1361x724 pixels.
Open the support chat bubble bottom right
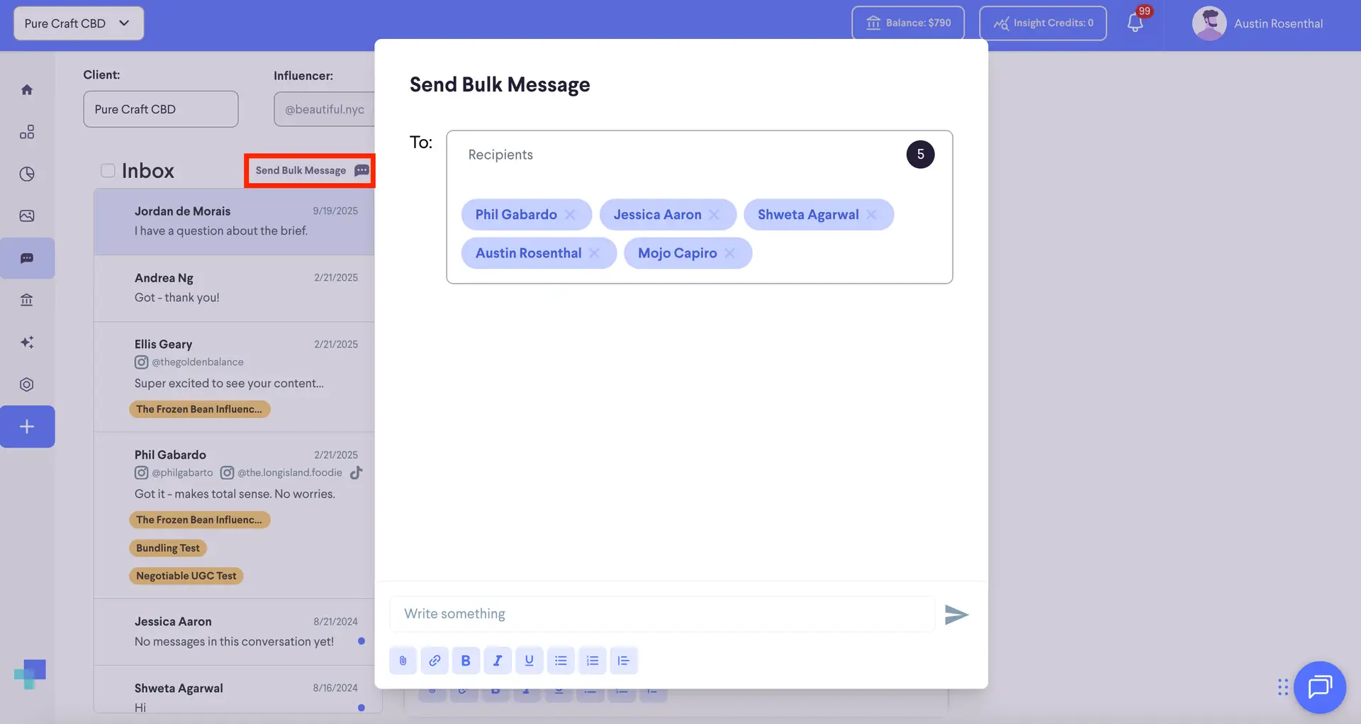[x=1319, y=687]
